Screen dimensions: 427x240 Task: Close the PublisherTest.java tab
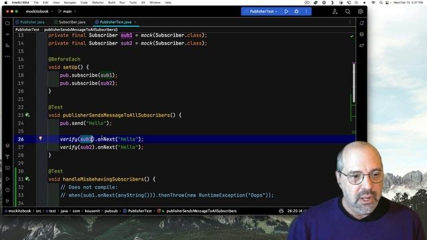135,22
